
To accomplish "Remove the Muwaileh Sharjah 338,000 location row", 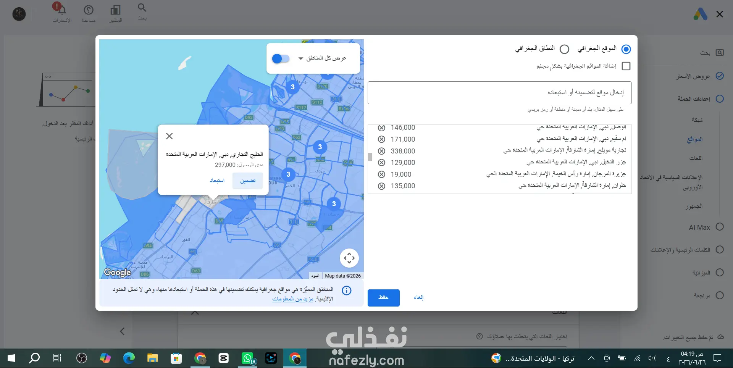I will click(381, 151).
